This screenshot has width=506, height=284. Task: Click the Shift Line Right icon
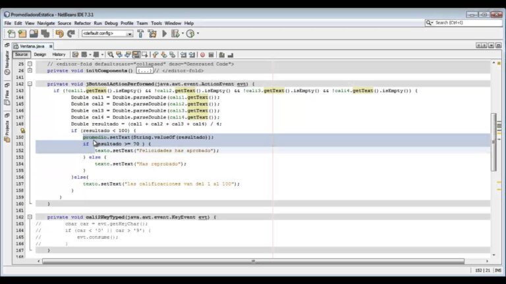(x=192, y=55)
